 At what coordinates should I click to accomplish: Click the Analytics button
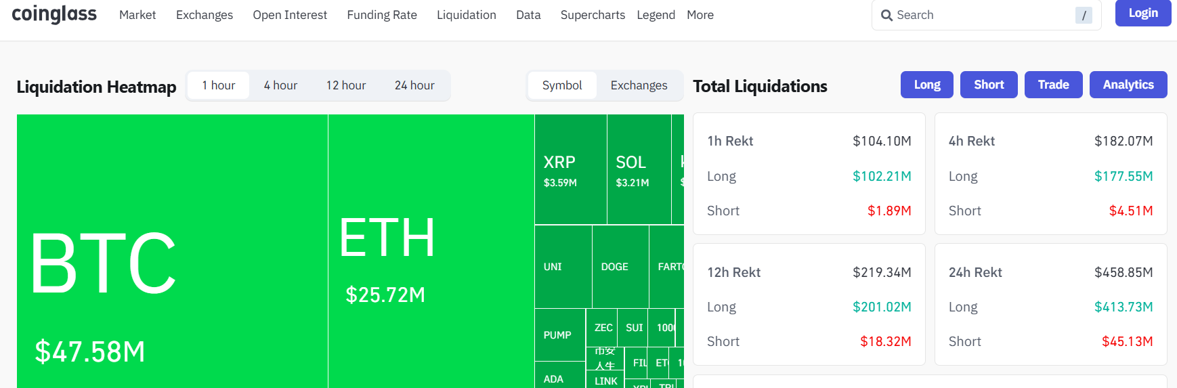[x=1128, y=85]
